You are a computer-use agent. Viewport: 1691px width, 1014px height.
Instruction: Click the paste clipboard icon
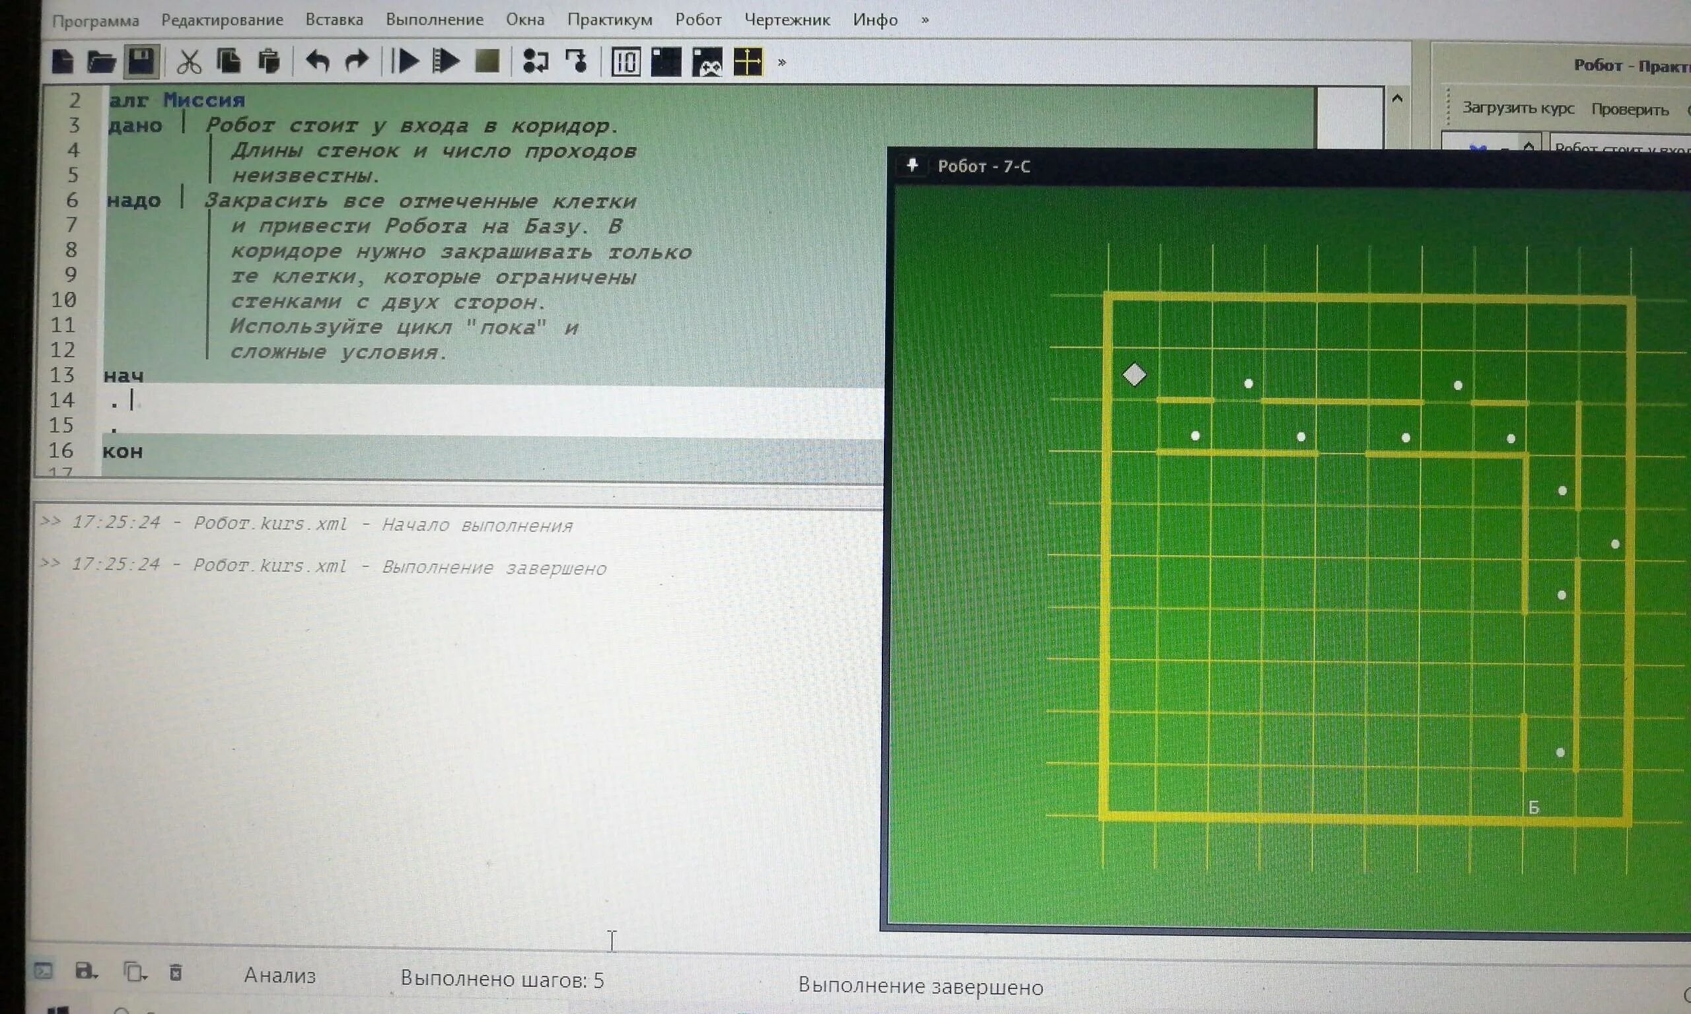click(x=269, y=62)
